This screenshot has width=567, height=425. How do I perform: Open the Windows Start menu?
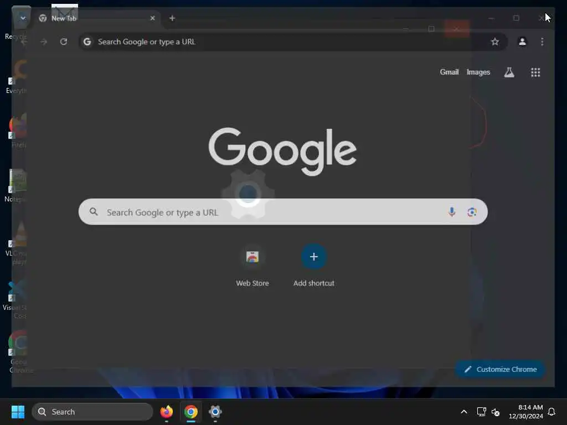tap(18, 412)
